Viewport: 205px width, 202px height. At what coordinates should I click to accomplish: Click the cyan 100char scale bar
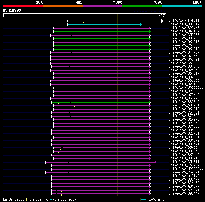[143, 199]
